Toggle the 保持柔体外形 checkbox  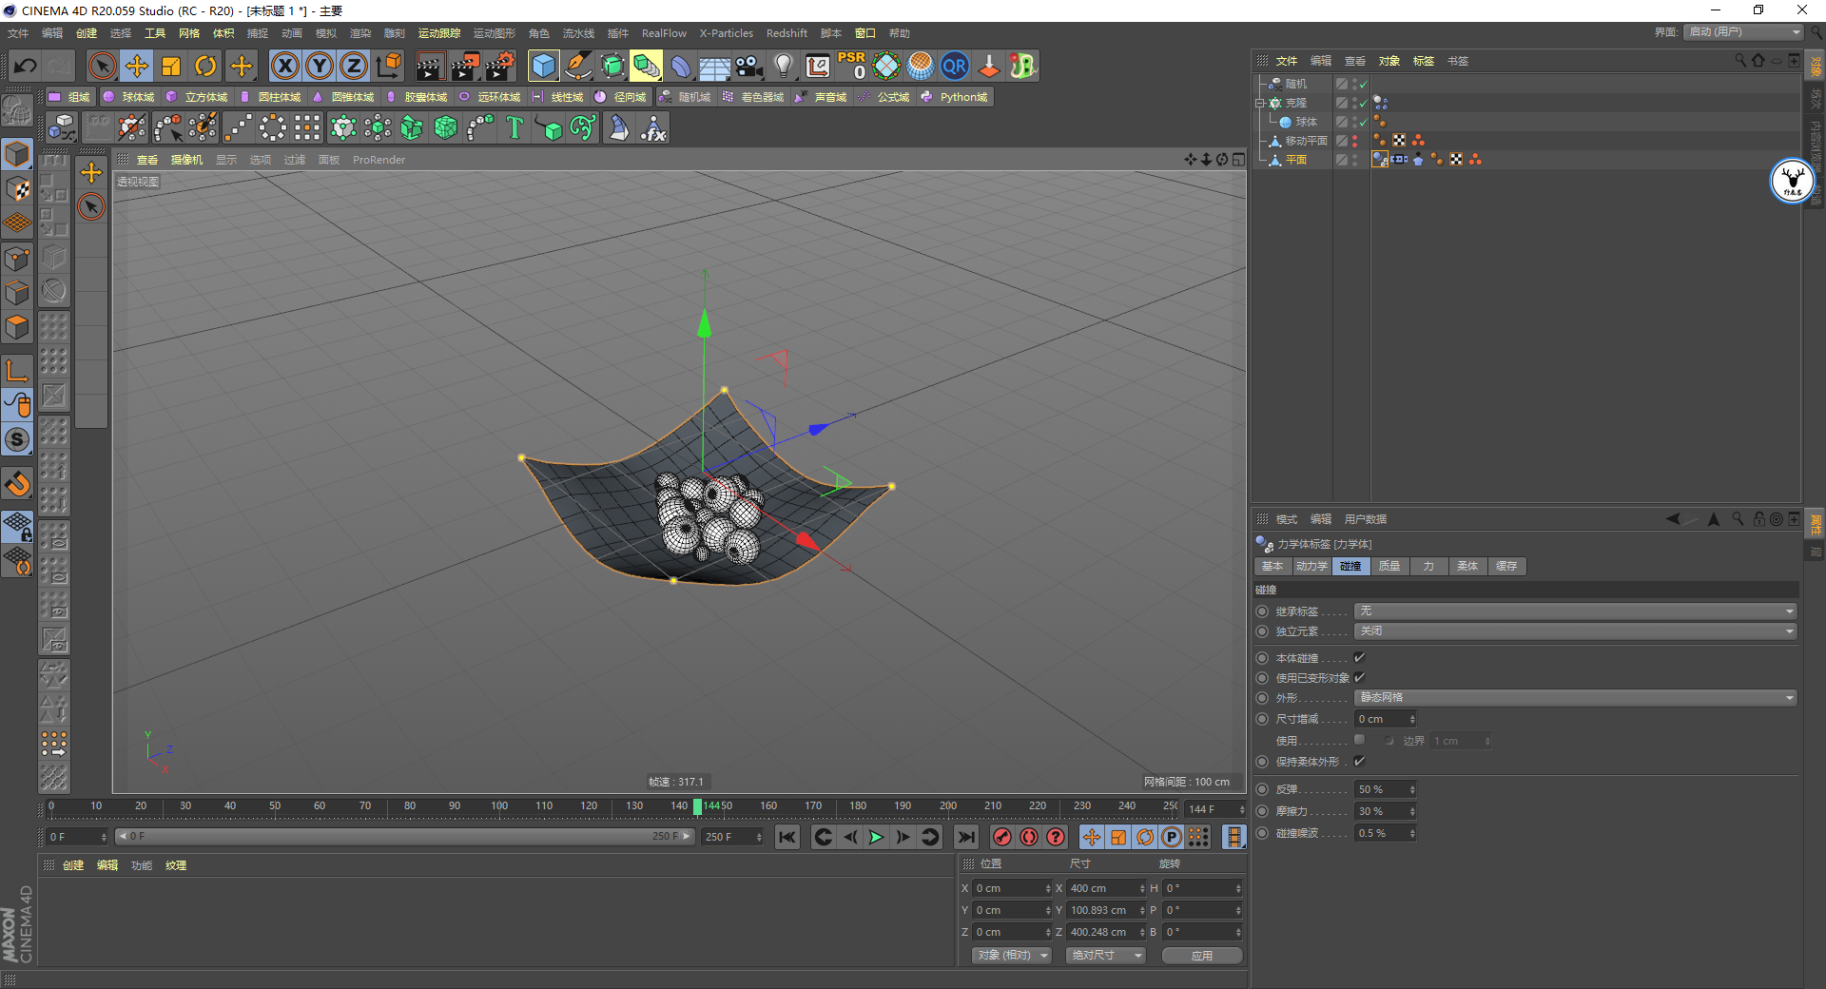pos(1359,762)
